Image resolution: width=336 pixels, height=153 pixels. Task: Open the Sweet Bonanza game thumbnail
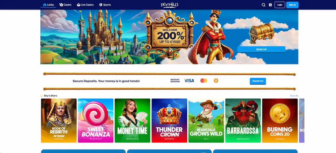point(96,121)
